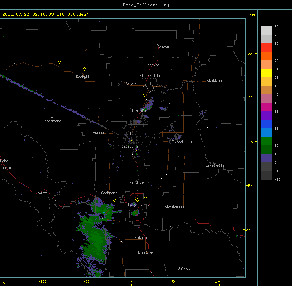Select the yellow diamond marker south of RedDeer

[x=144, y=95]
